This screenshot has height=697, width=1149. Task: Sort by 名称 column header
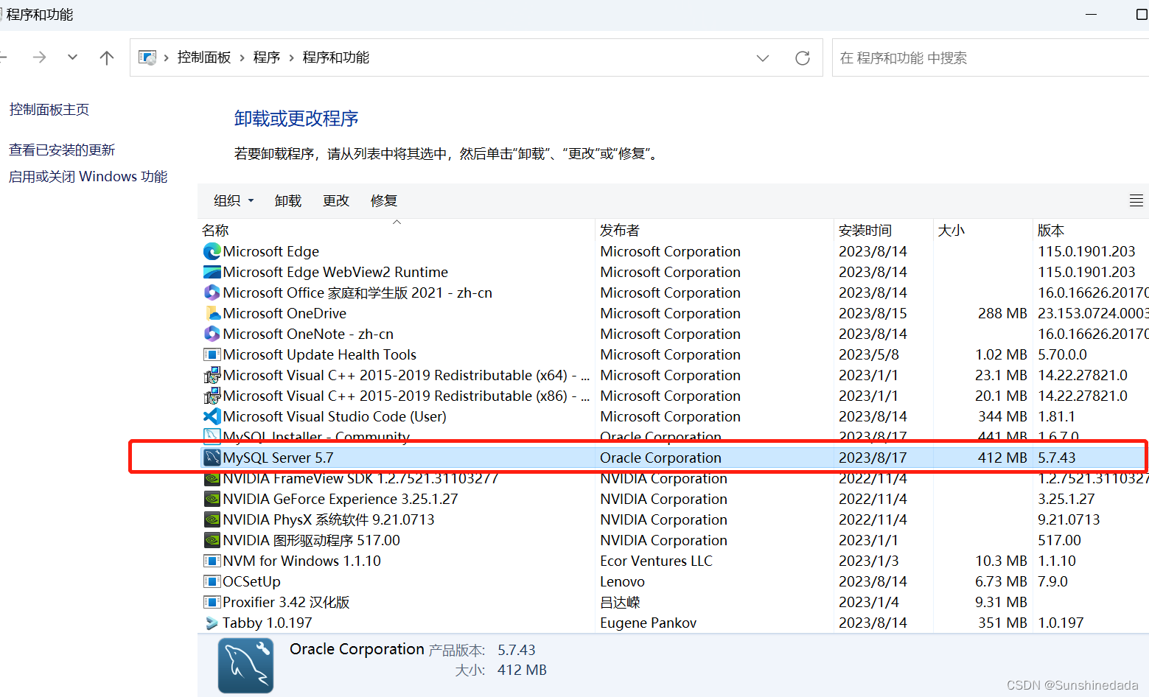coord(397,231)
